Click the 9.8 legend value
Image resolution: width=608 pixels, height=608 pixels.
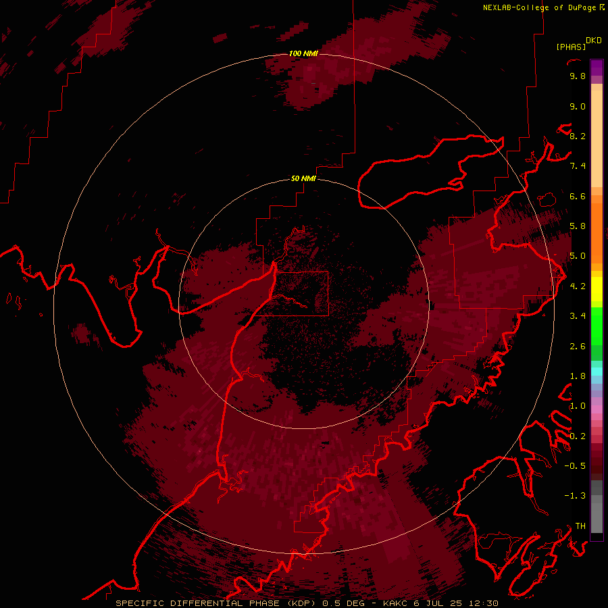coord(578,76)
